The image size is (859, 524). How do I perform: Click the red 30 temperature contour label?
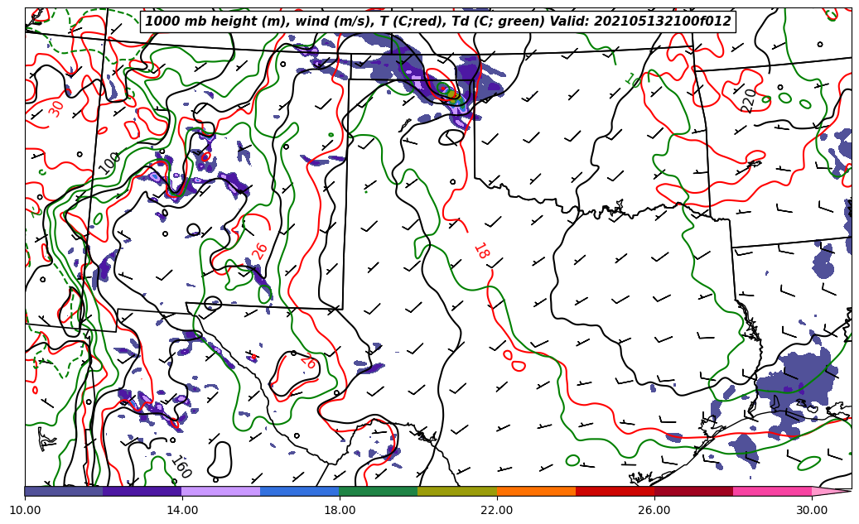(55, 108)
